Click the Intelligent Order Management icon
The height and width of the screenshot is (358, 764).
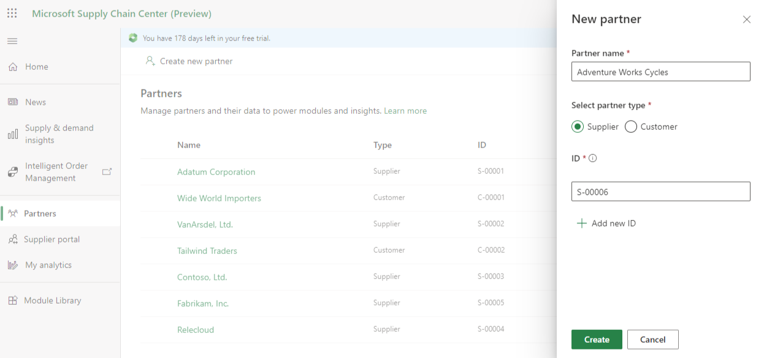coord(13,172)
